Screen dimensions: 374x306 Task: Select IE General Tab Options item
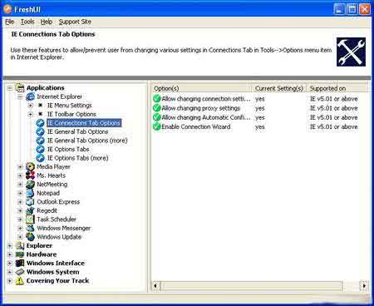click(x=77, y=131)
